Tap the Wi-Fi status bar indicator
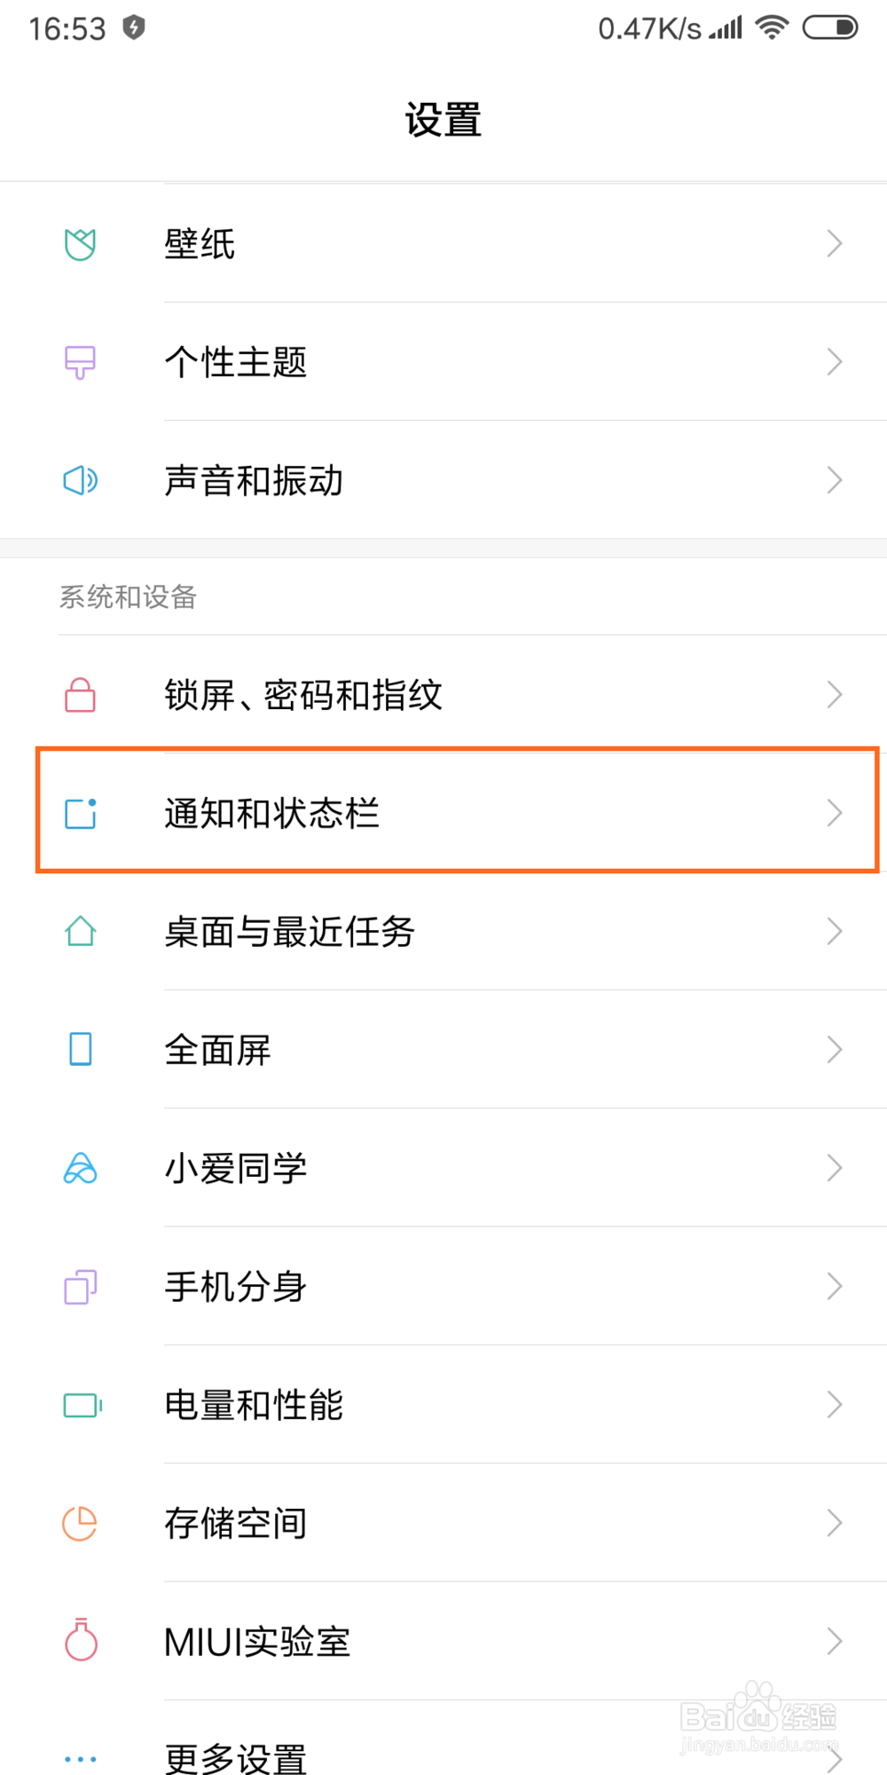 772,28
